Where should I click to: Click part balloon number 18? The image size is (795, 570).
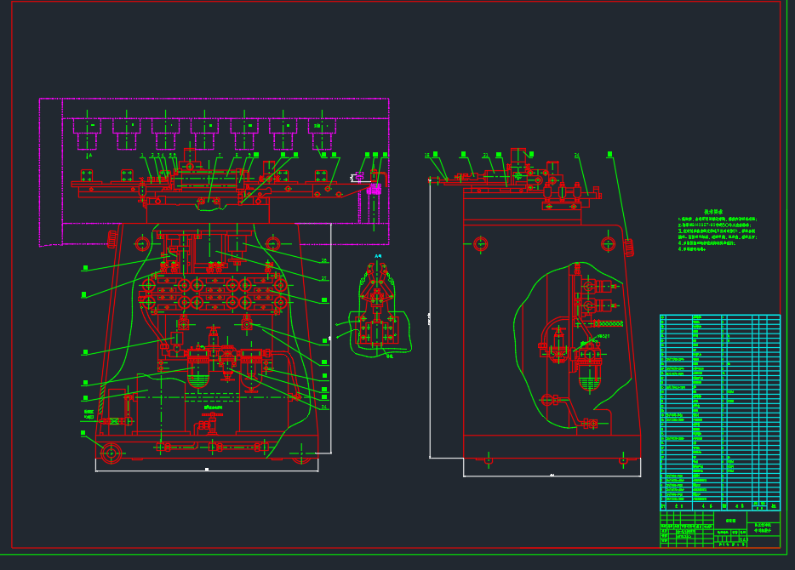(x=427, y=155)
